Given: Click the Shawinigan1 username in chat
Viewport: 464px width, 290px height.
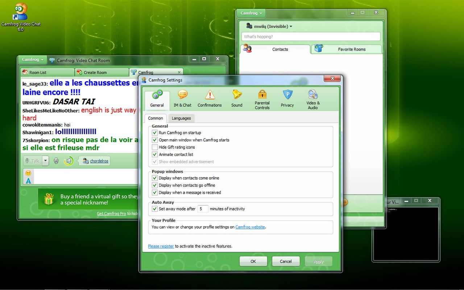Looking at the screenshot, I should (x=38, y=133).
